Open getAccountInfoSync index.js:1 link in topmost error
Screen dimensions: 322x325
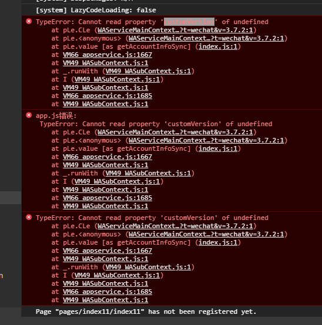pos(218,46)
